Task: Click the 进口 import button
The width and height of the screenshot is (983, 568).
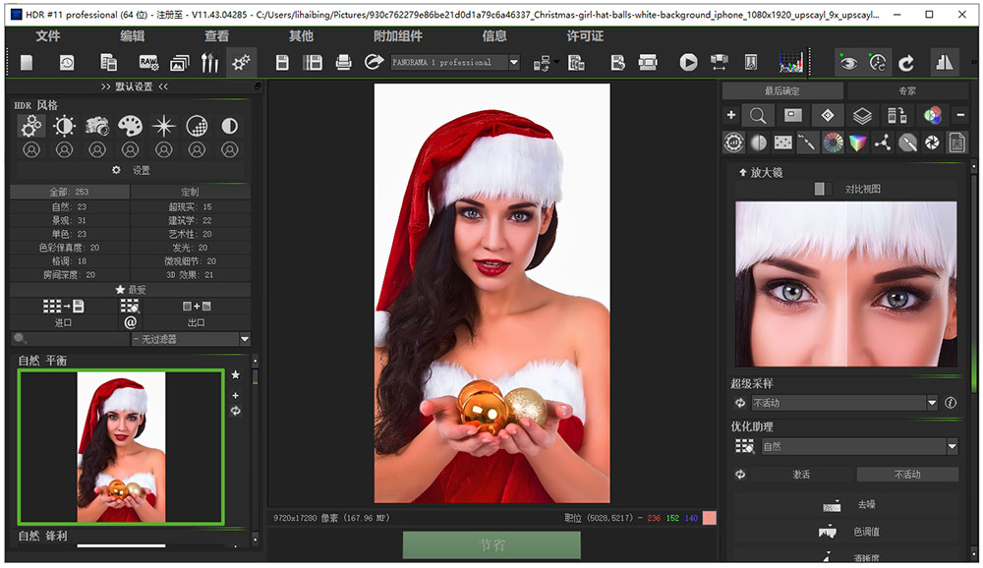Action: 63,312
